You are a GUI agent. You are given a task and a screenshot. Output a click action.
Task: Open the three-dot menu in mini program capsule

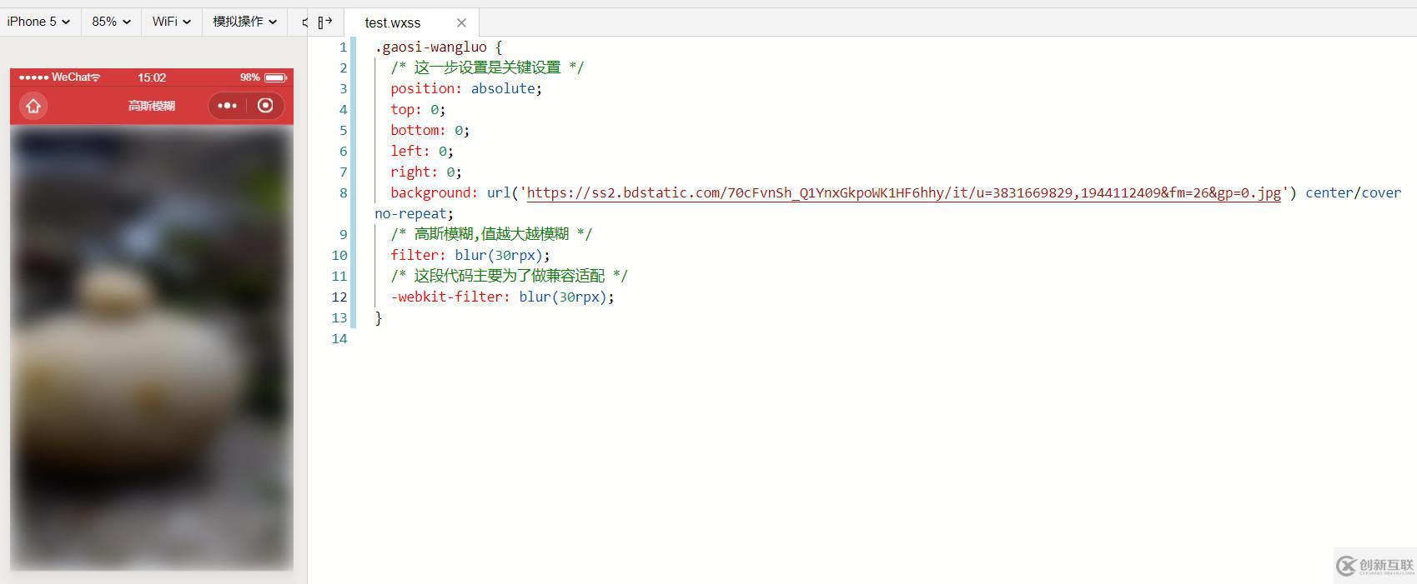coord(227,106)
